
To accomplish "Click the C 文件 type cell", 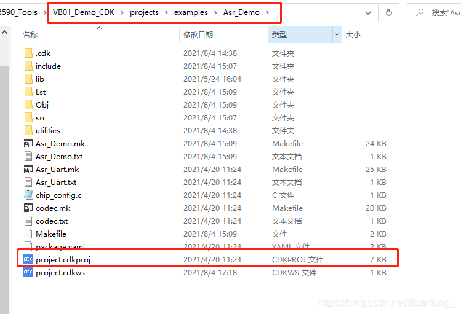I will pyautogui.click(x=283, y=195).
